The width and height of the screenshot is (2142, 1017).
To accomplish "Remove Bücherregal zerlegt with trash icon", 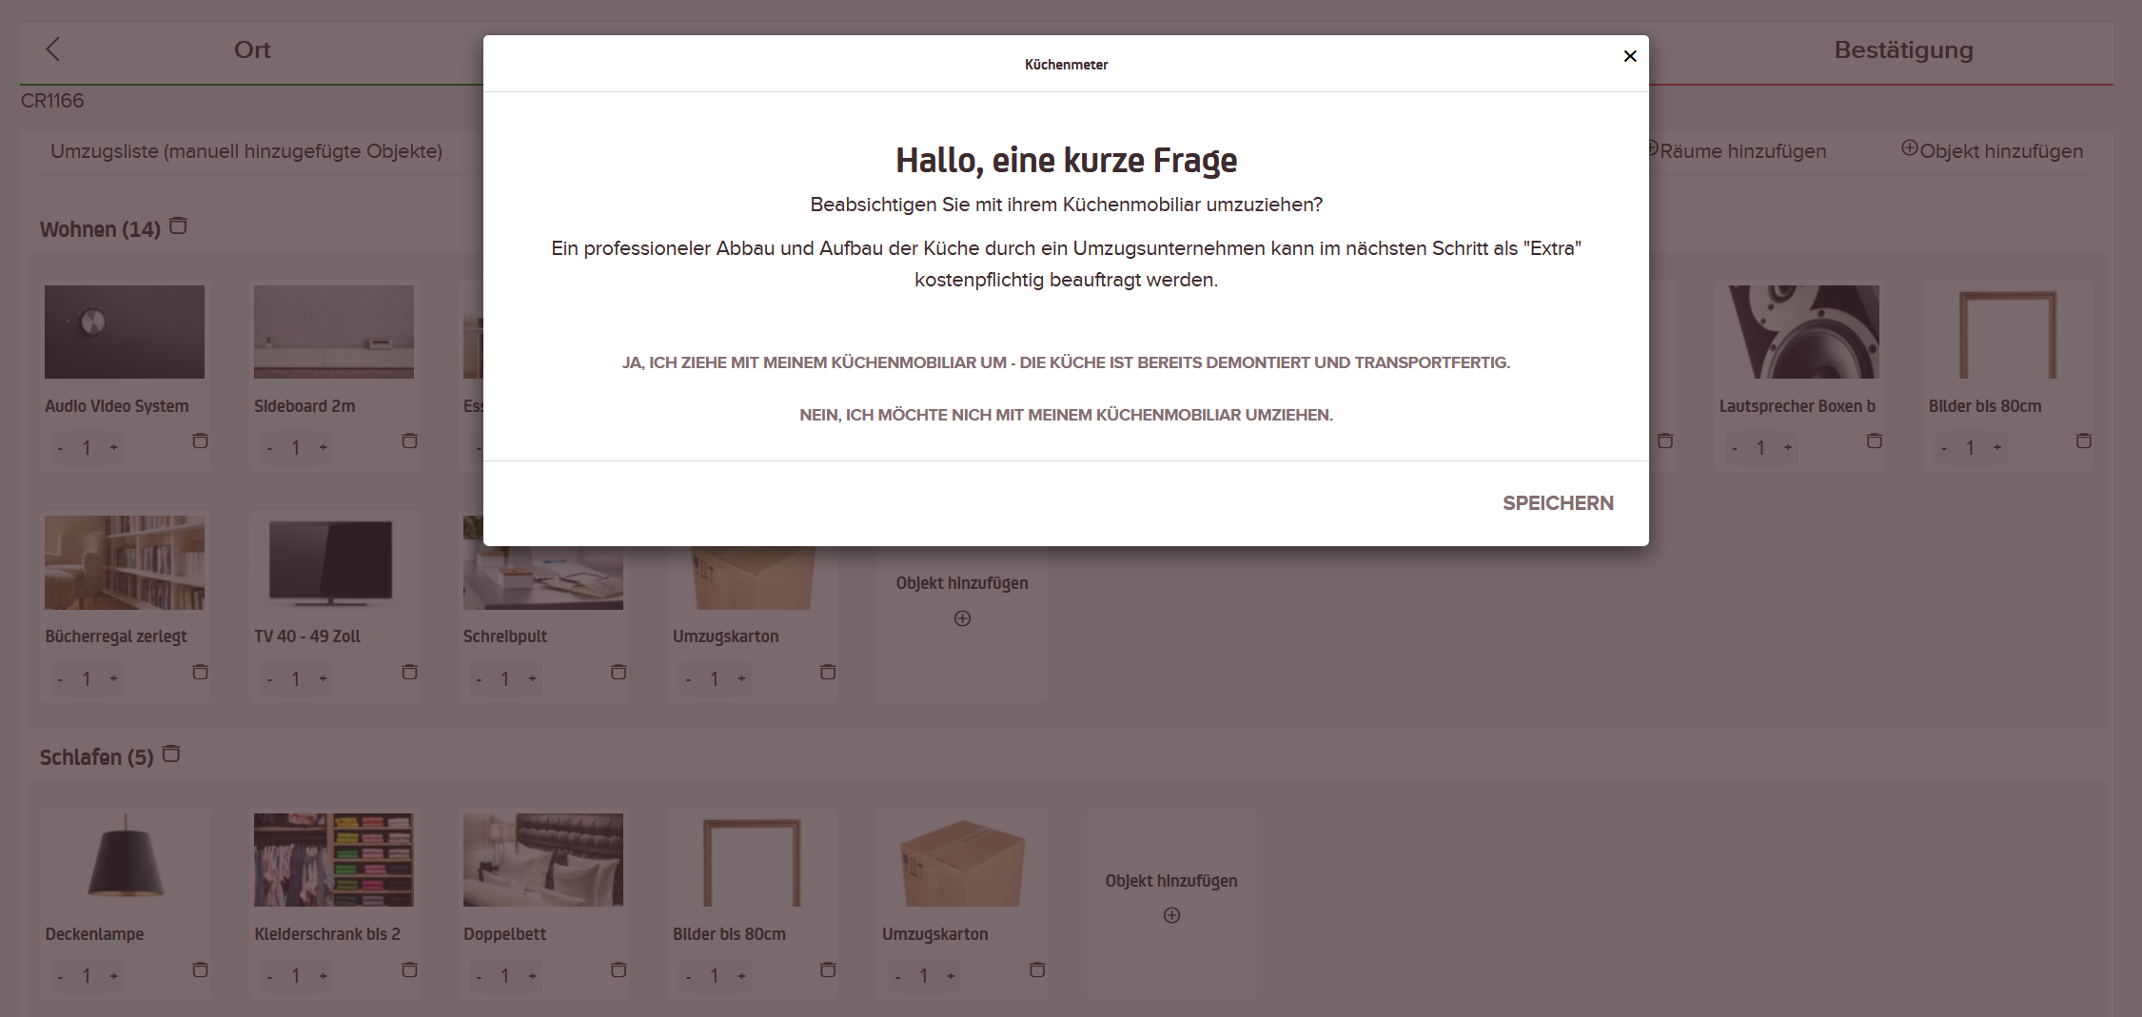I will point(200,672).
